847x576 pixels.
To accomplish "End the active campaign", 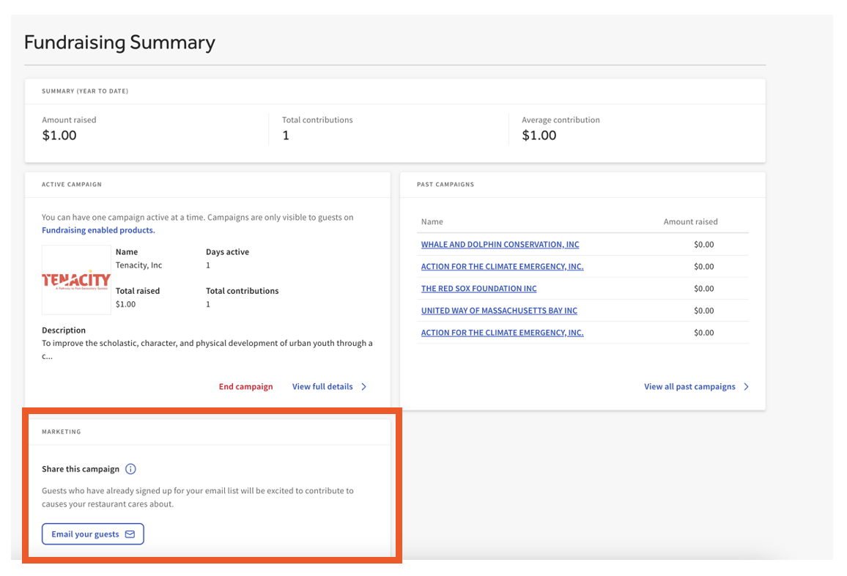I will [245, 387].
